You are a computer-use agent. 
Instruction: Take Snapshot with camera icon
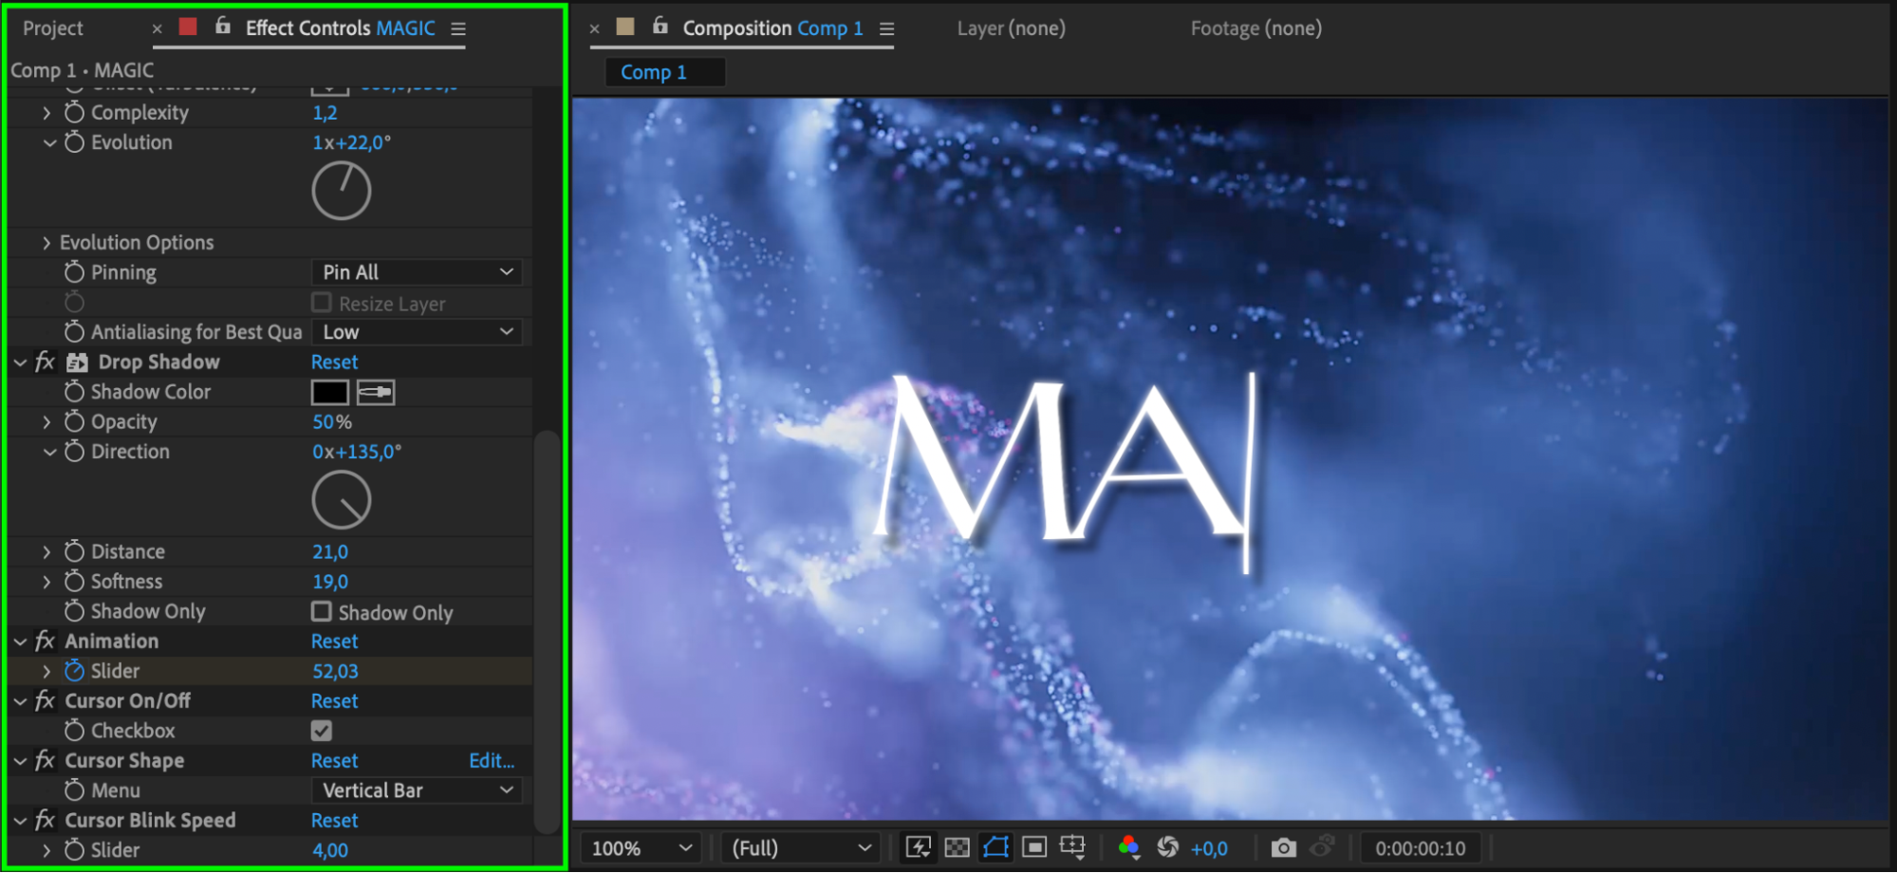click(1283, 847)
